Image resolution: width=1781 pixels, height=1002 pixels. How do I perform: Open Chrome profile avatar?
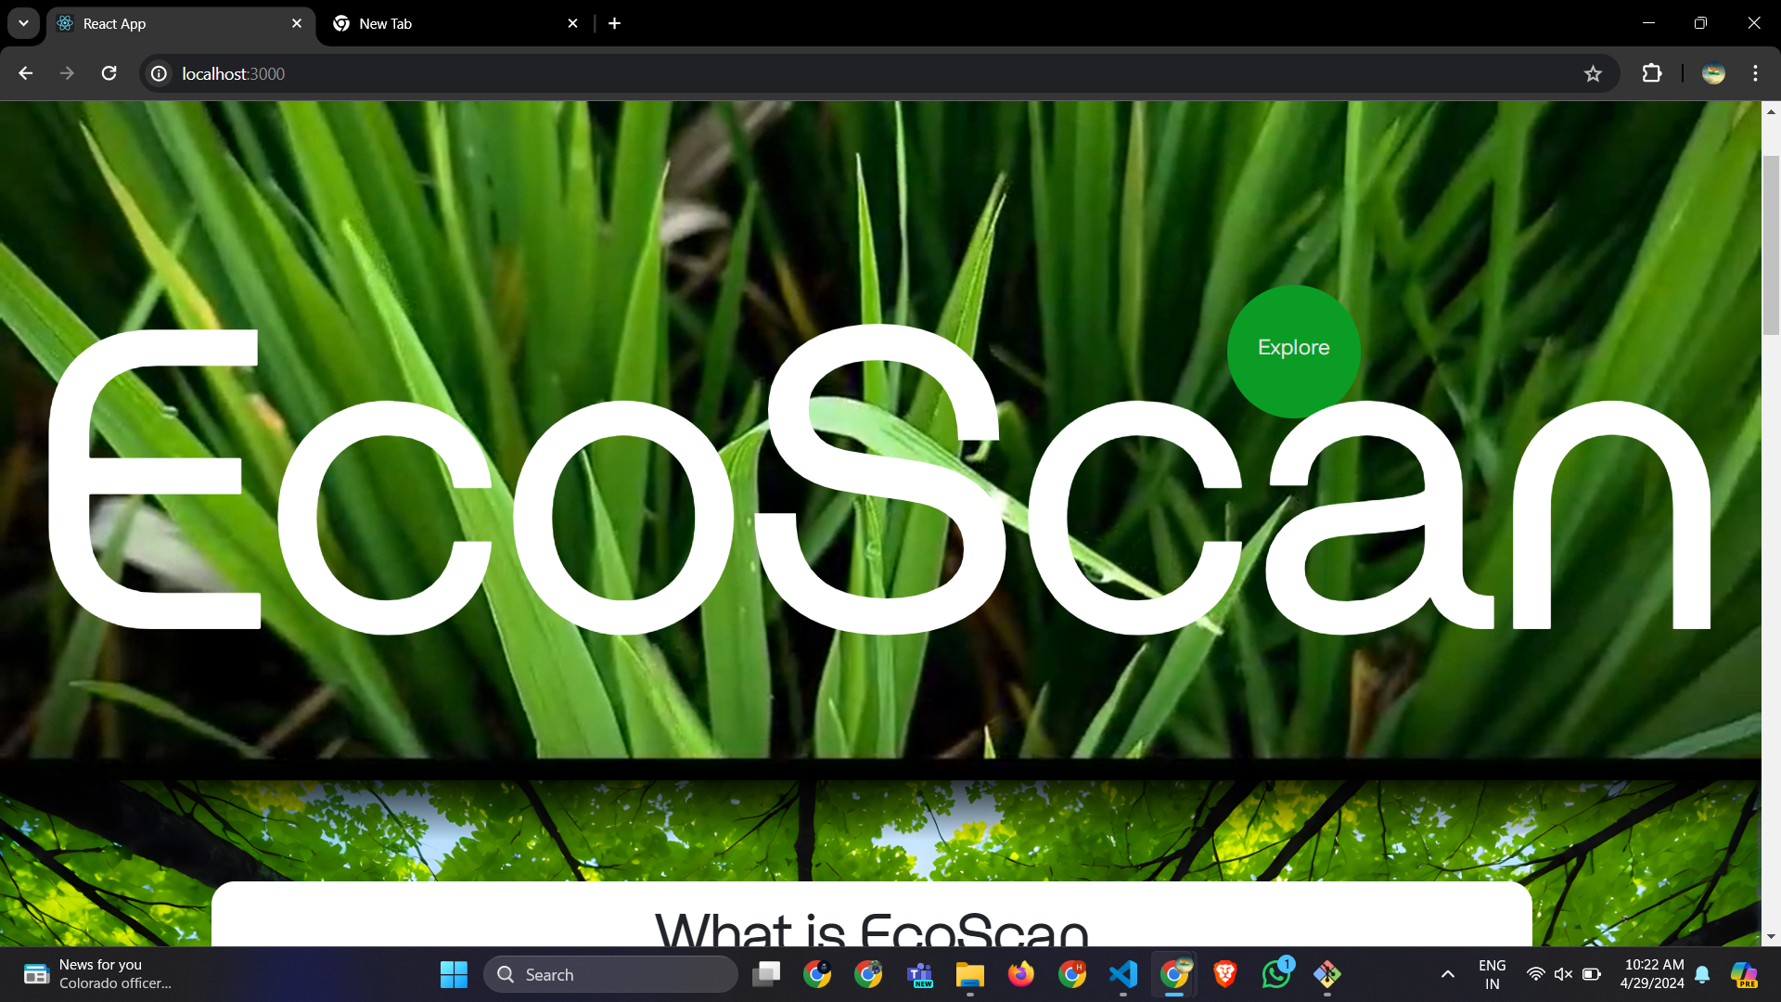[1713, 73]
